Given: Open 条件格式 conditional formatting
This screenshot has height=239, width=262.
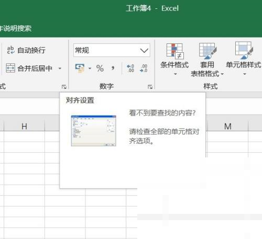Looking at the screenshot, I should tap(174, 59).
